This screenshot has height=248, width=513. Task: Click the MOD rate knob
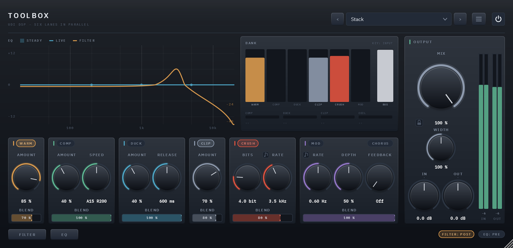[318, 177]
